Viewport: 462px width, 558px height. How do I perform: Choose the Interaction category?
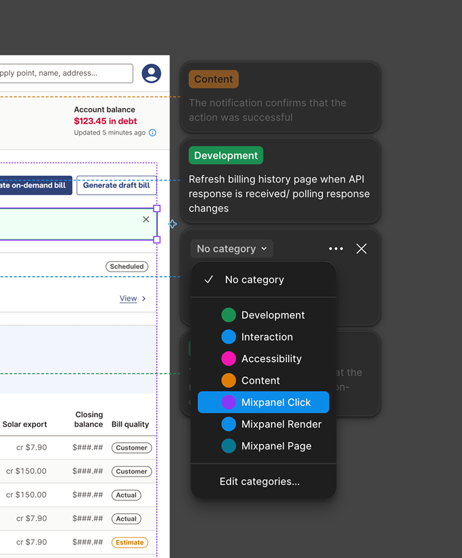(x=263, y=337)
